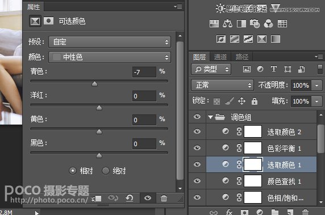
Task: Clip adjustment to layer below icon
Action: (97, 199)
